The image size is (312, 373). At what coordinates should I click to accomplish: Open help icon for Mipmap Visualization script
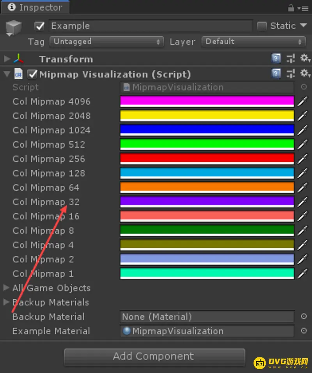coord(276,74)
